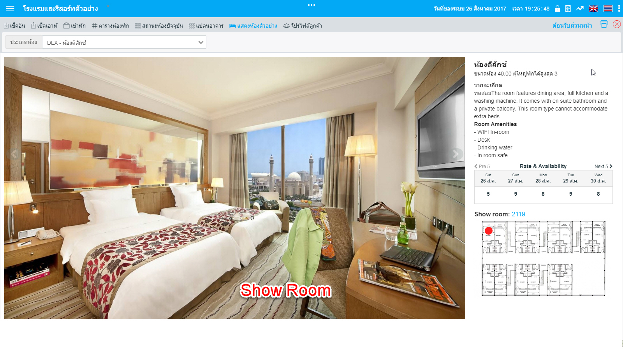This screenshot has height=351, width=623.
Task: Open โปรไฟล์ลูกค้า customer profile
Action: (303, 26)
